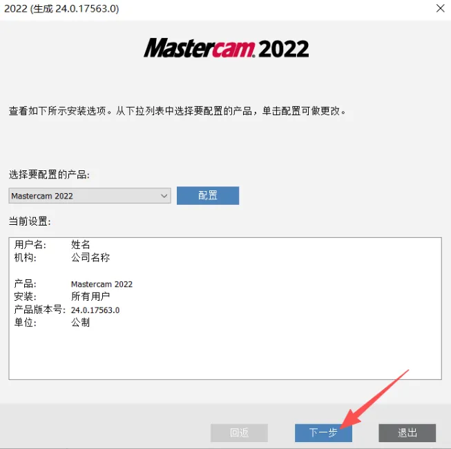Select the 产品 Mastercam 2022 line
This screenshot has height=449, width=451.
tap(73, 284)
